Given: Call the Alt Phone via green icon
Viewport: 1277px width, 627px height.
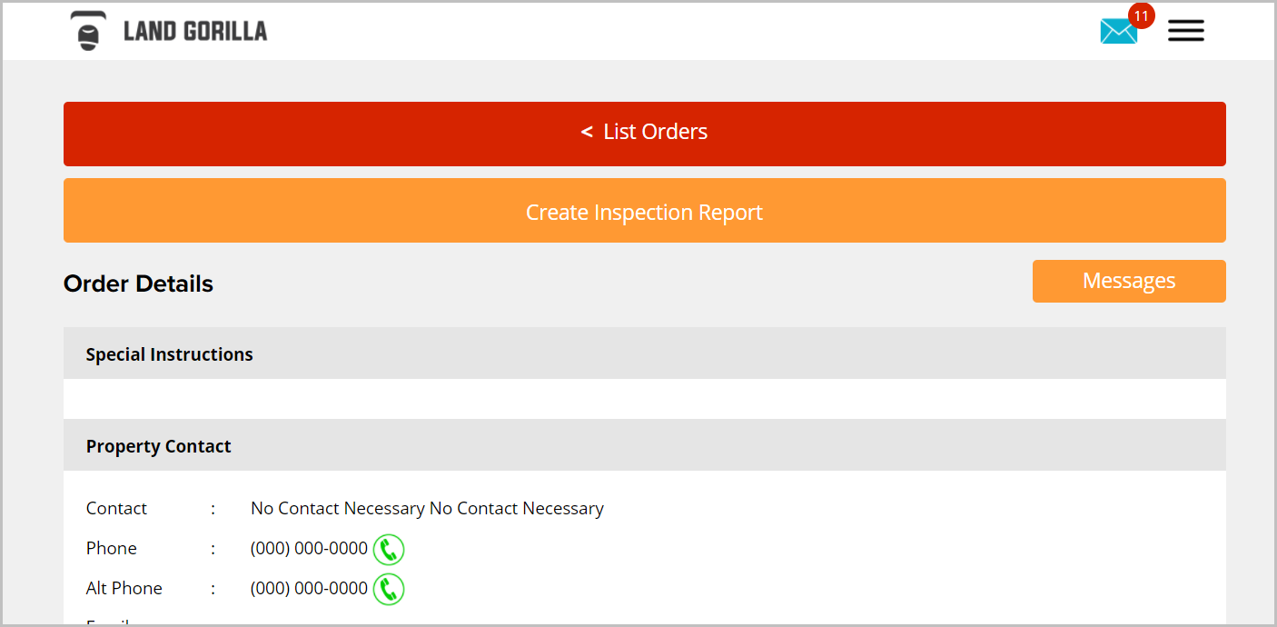Looking at the screenshot, I should pyautogui.click(x=389, y=589).
